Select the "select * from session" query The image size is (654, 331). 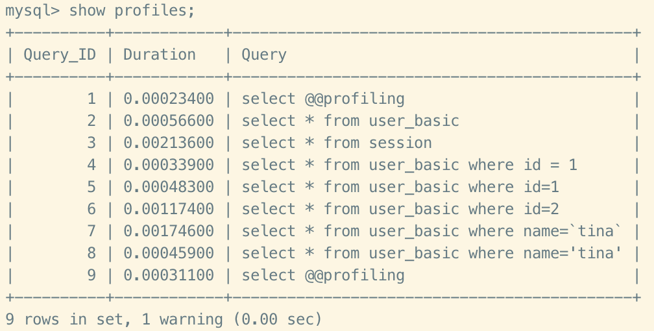coord(336,143)
